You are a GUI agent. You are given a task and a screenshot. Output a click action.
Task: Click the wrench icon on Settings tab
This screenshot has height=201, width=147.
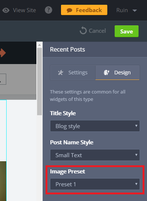61,73
